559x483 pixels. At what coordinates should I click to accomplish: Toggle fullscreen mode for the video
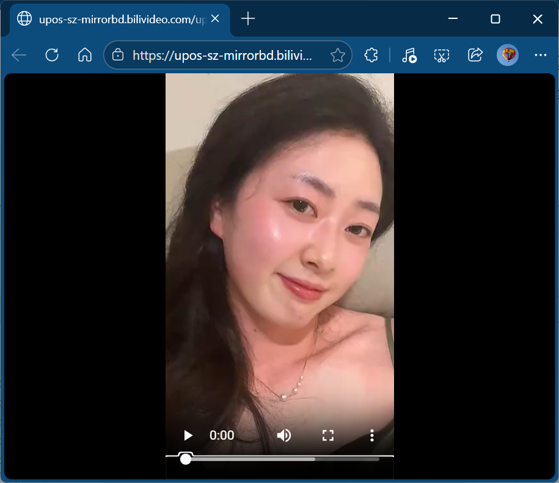[328, 435]
